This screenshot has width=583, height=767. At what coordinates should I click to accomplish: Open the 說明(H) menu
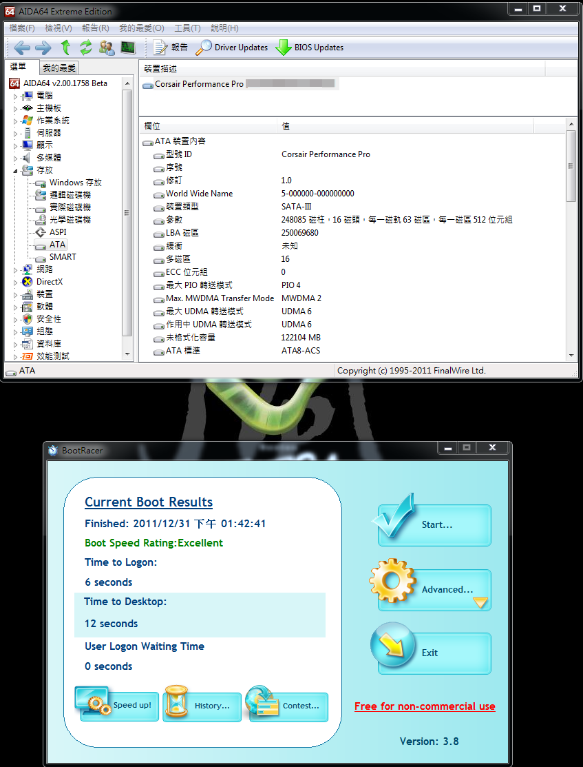click(x=224, y=28)
